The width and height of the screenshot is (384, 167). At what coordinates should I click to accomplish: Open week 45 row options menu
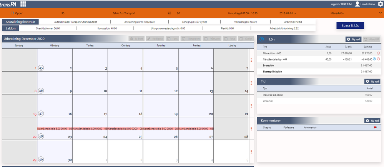[x=251, y=60]
